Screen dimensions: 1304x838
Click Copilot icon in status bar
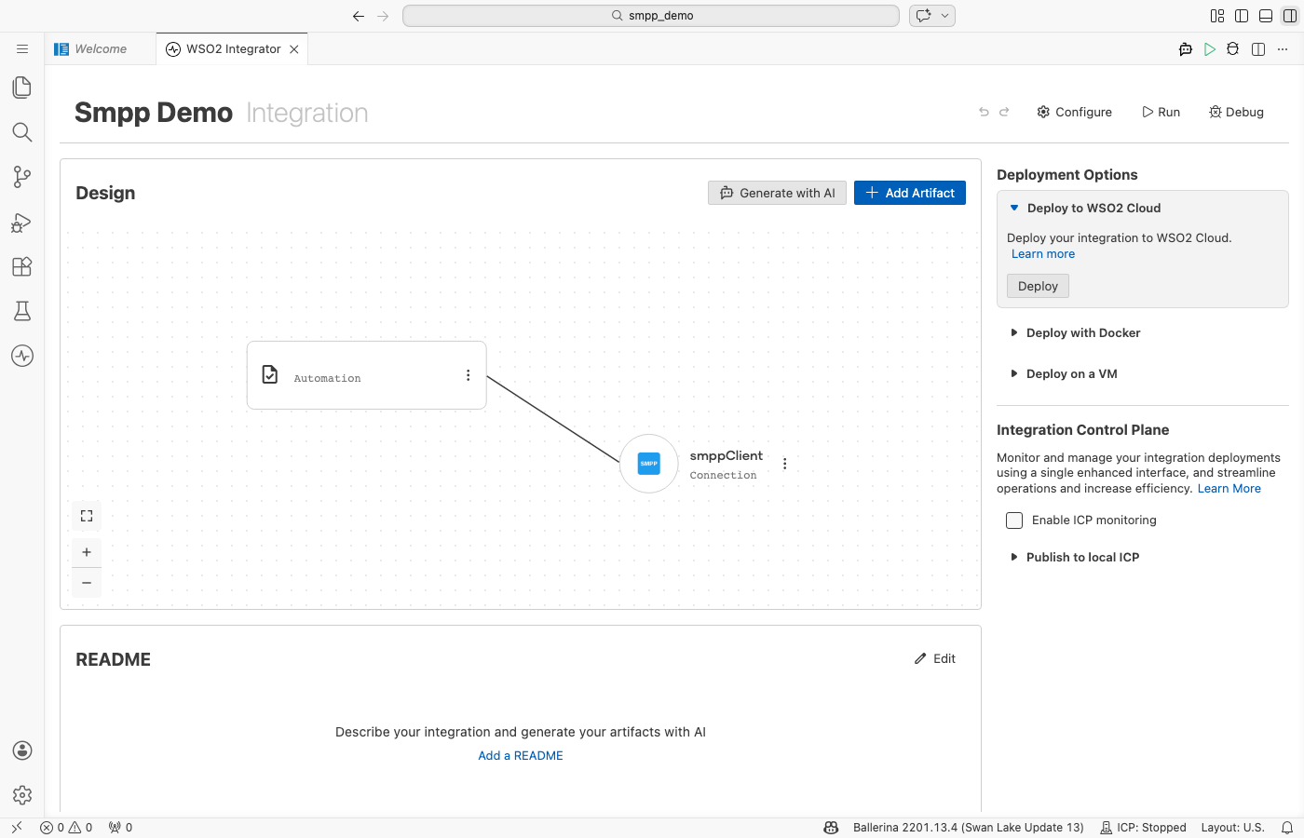pyautogui.click(x=832, y=828)
